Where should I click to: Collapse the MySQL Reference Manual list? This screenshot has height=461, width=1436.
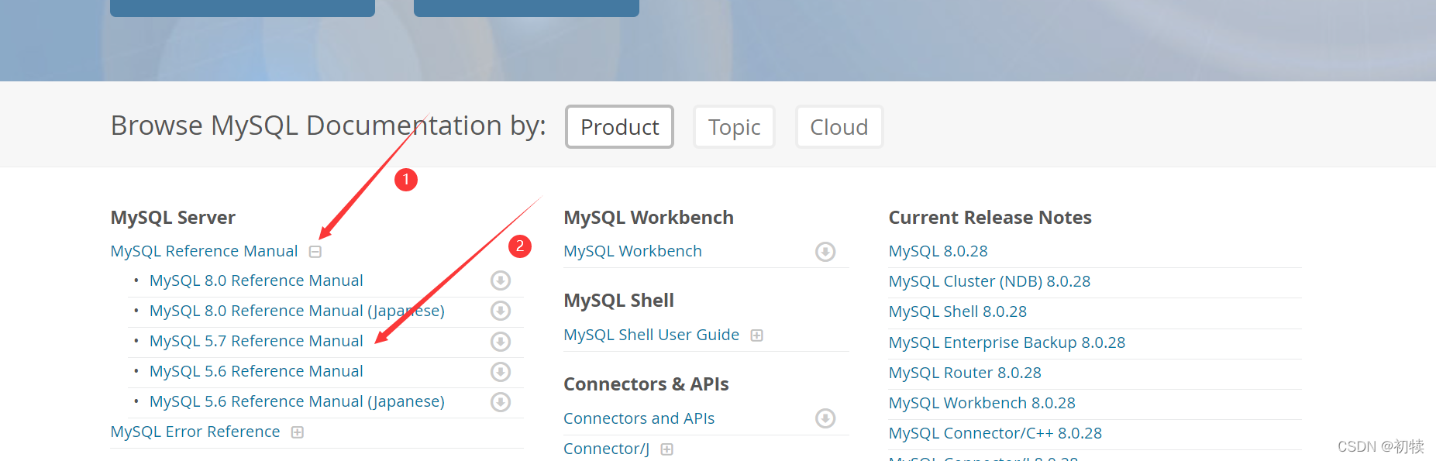point(315,252)
